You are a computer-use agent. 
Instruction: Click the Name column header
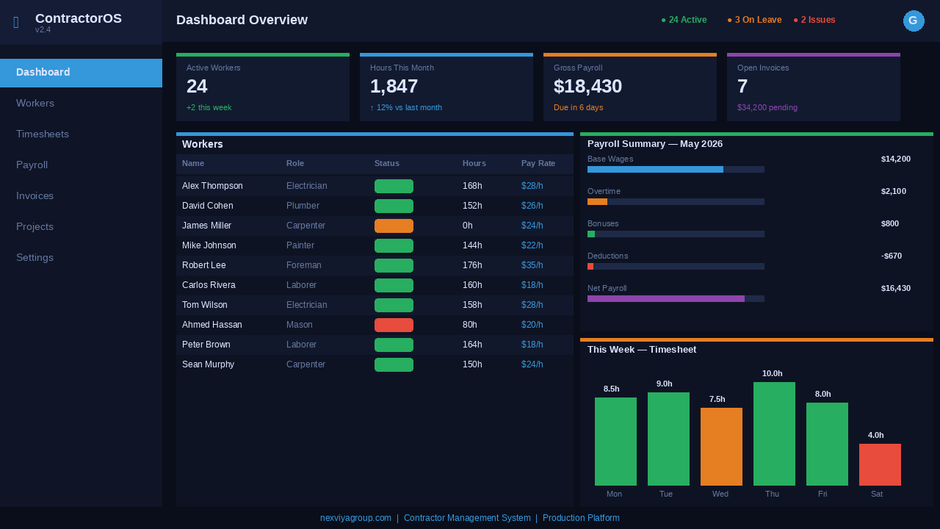[x=193, y=163]
